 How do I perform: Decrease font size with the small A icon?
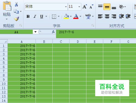pyautogui.click(x=91, y=7)
